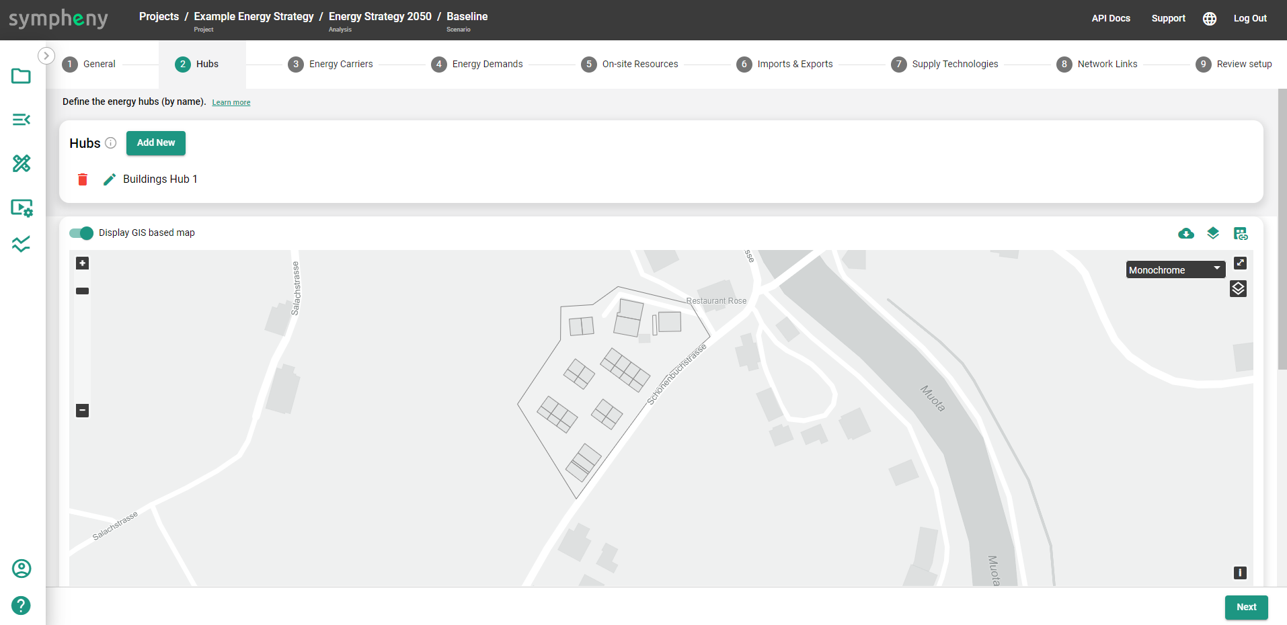This screenshot has width=1287, height=625.
Task: Open the help question mark icon
Action: pyautogui.click(x=21, y=606)
